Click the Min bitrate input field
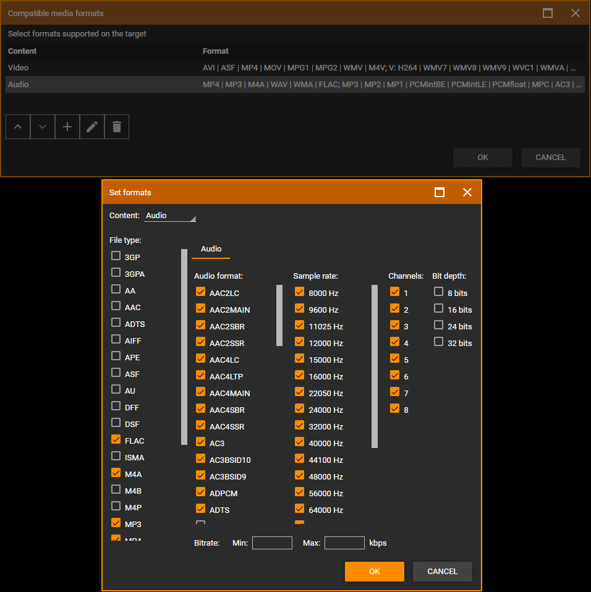 [272, 543]
